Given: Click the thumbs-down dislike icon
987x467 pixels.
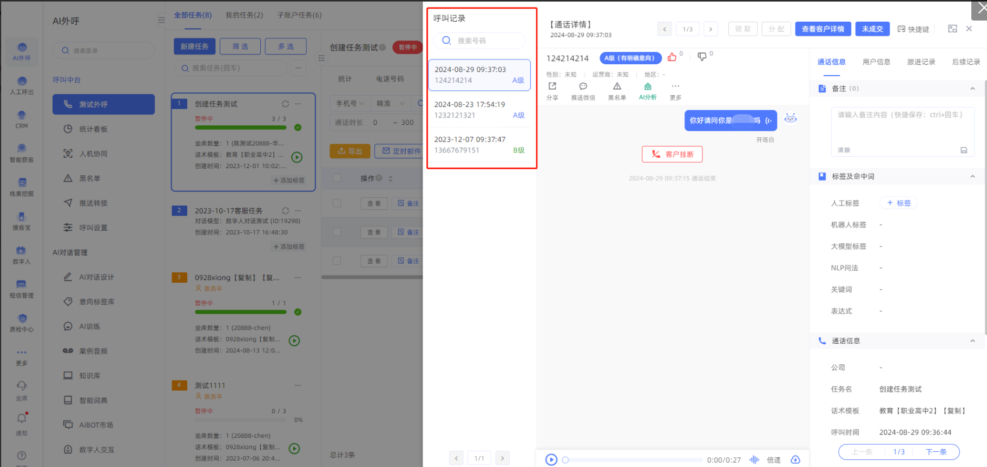Looking at the screenshot, I should [702, 57].
